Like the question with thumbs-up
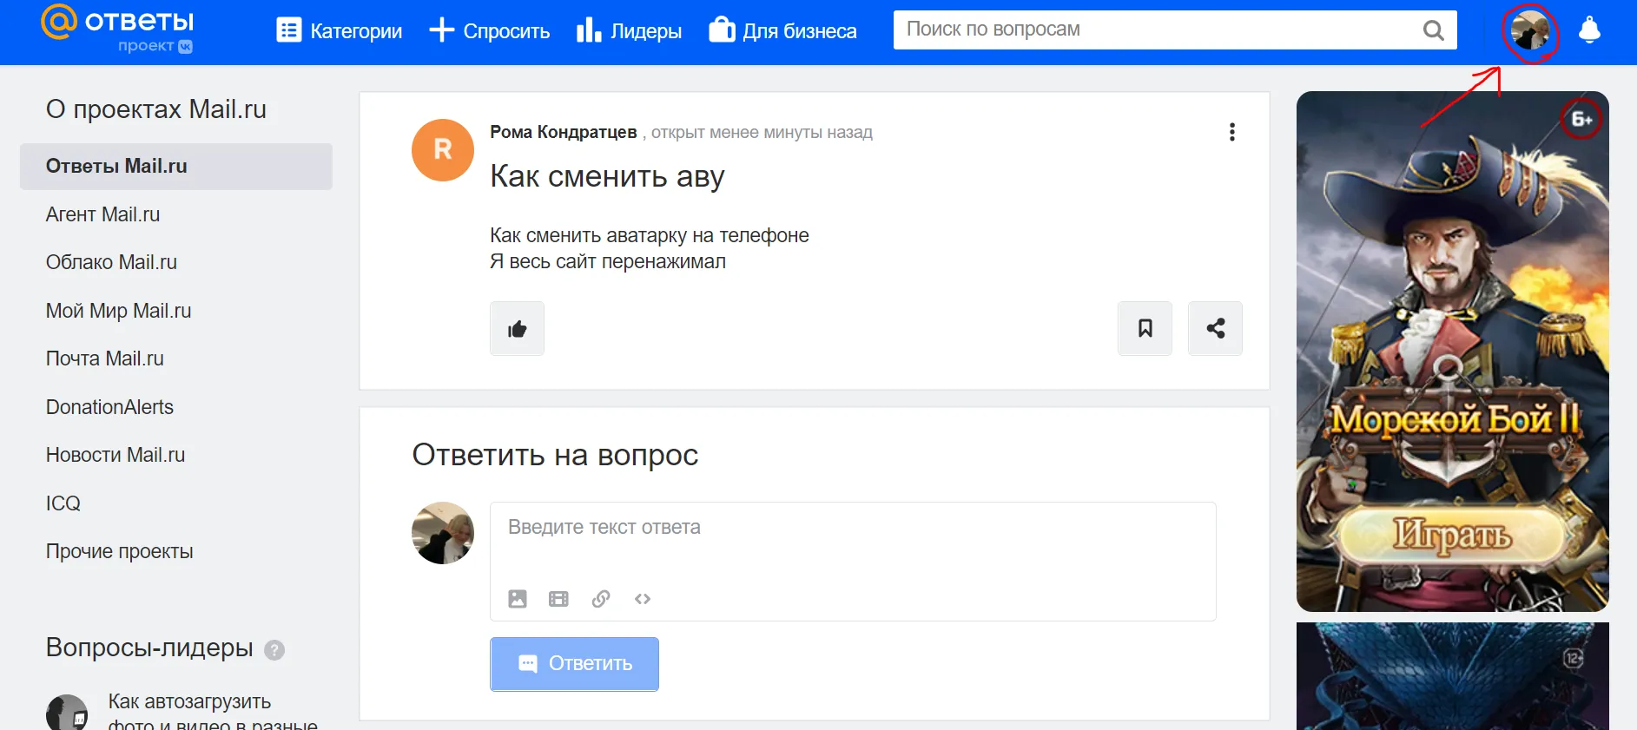This screenshot has height=730, width=1637. (x=517, y=328)
